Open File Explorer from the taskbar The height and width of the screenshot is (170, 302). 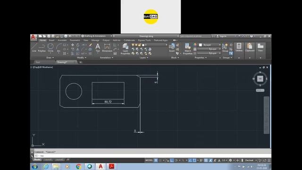(56, 166)
